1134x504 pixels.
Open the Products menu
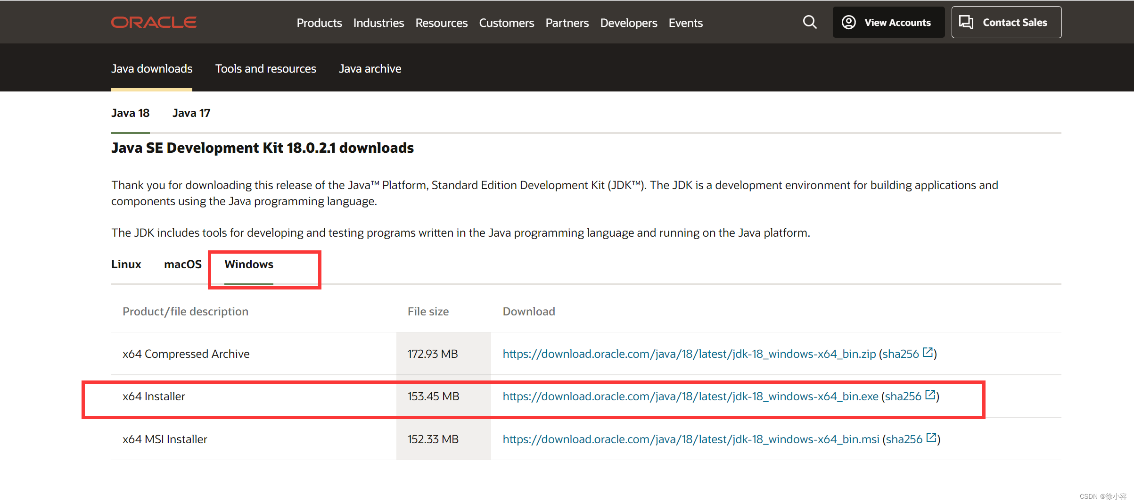point(319,23)
